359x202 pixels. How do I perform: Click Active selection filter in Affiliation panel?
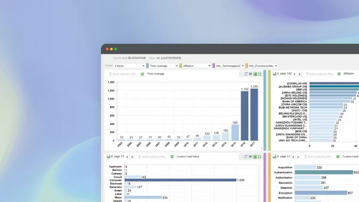pyautogui.click(x=319, y=74)
